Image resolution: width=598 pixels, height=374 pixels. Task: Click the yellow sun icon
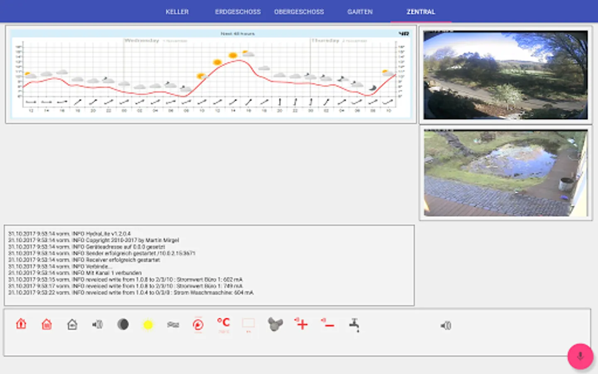click(x=148, y=325)
